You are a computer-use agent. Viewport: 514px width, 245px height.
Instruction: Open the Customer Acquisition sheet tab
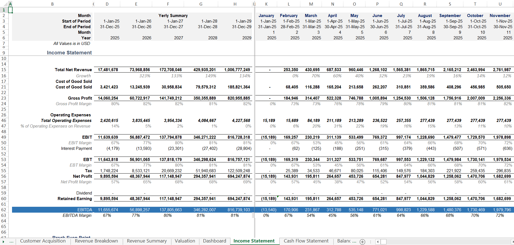[x=43, y=241]
